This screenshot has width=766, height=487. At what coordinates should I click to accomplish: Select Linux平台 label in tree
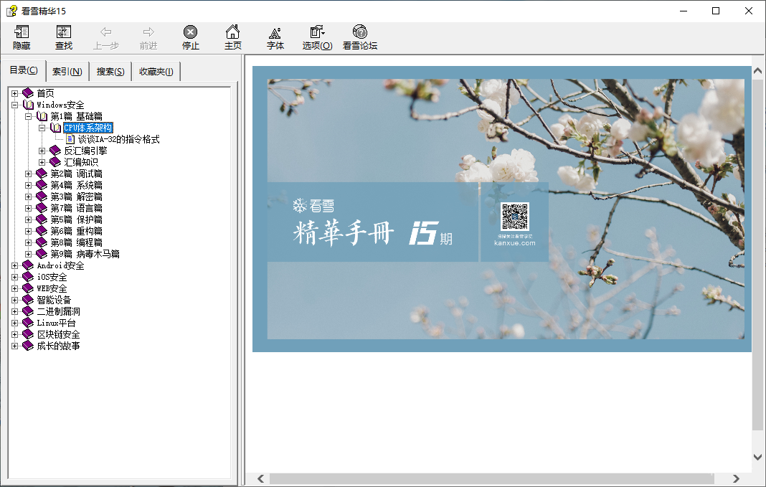(56, 323)
